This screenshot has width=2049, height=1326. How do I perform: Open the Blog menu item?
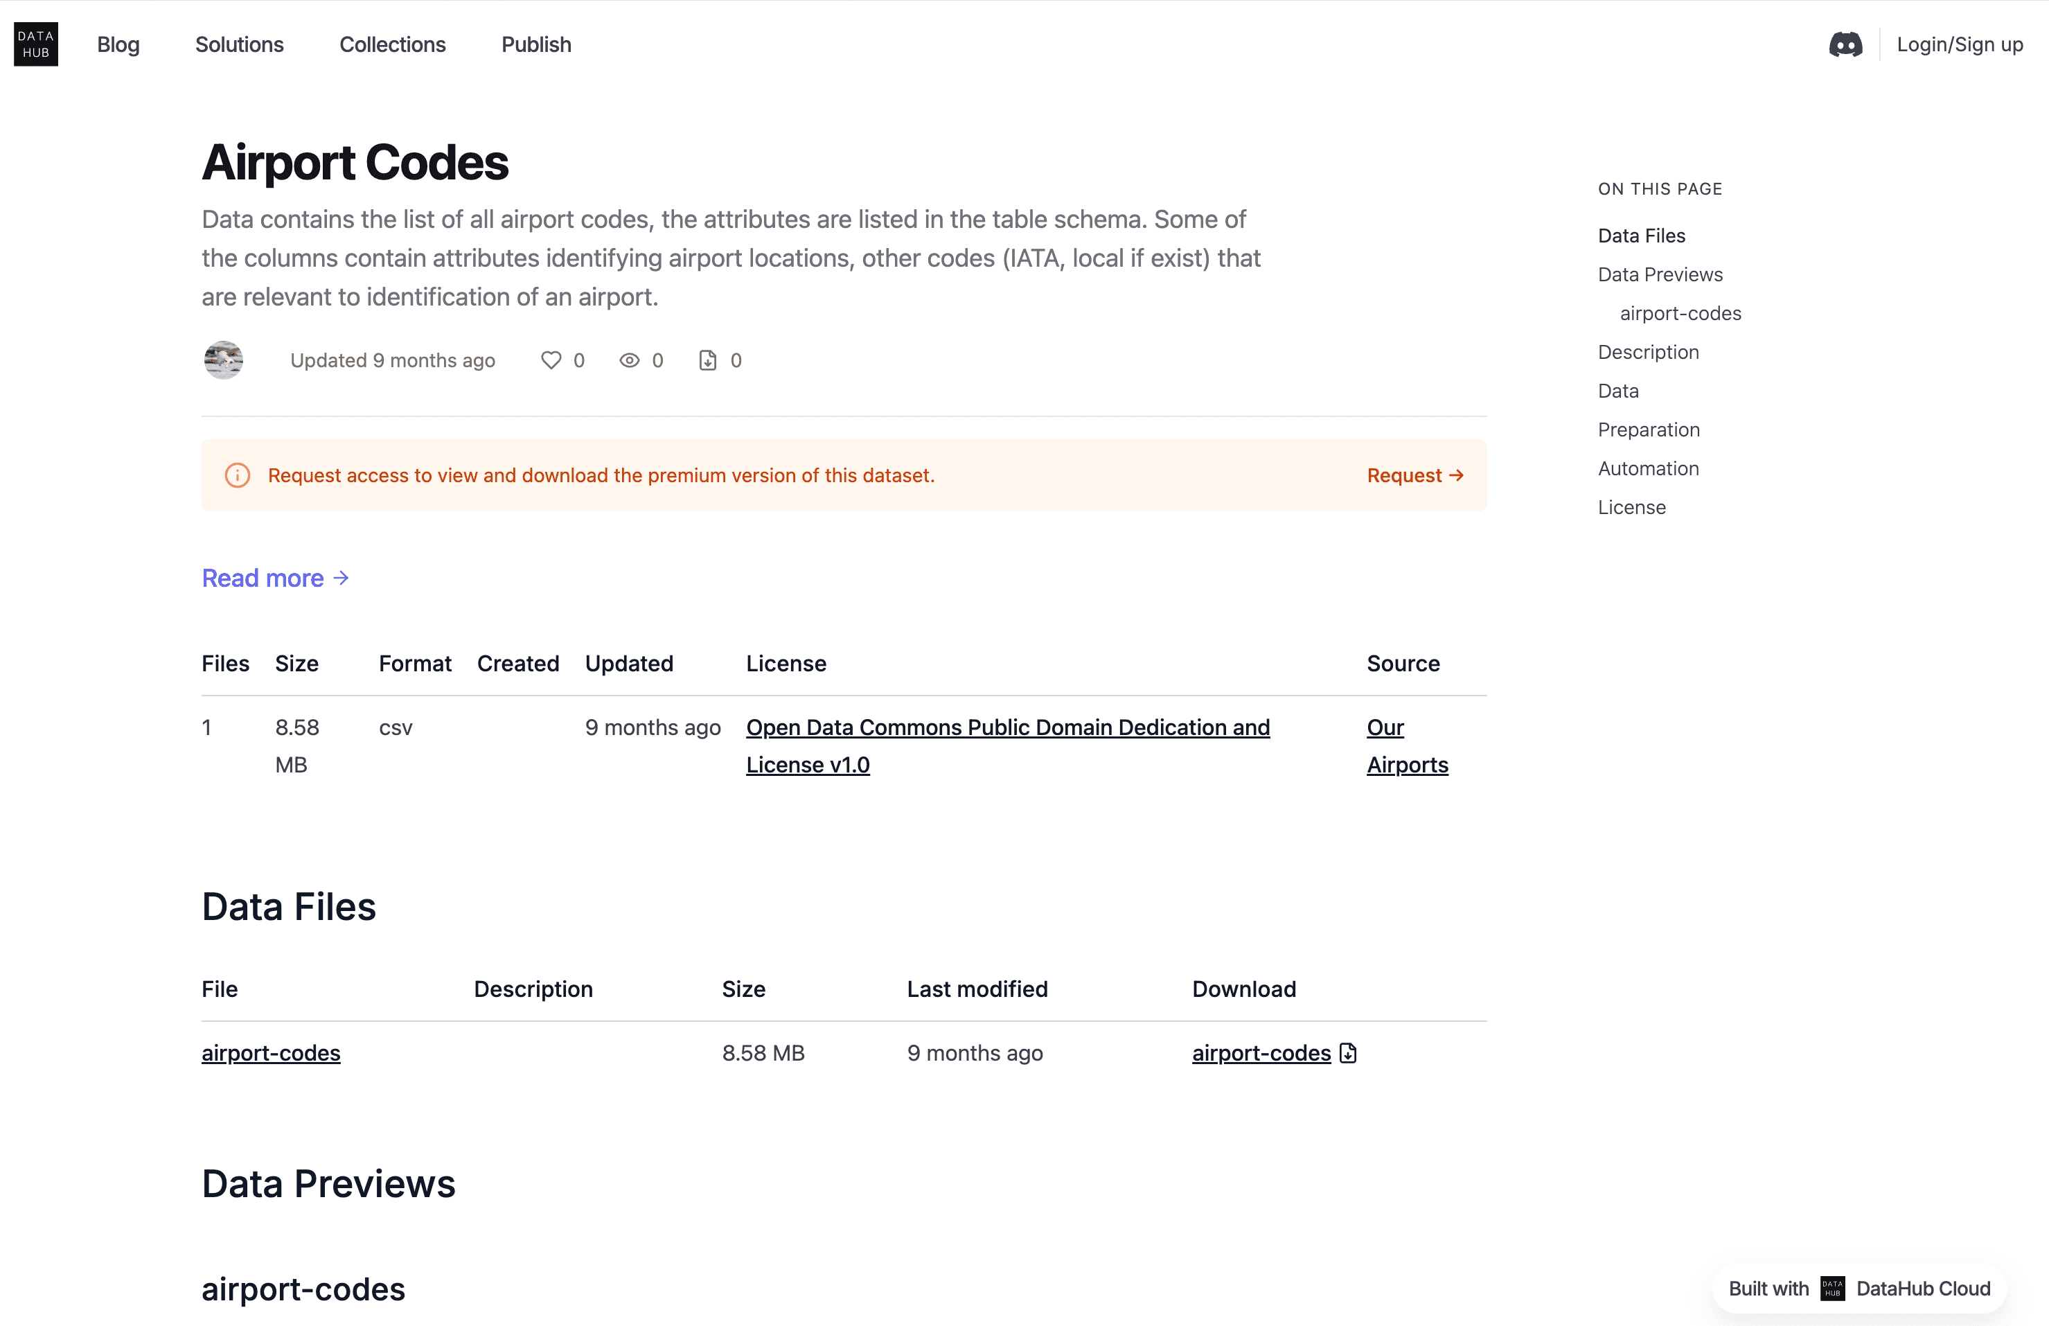click(x=118, y=45)
